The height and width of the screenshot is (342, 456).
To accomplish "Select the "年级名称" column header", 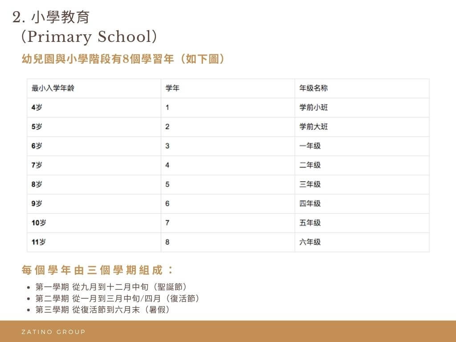I will (x=313, y=88).
